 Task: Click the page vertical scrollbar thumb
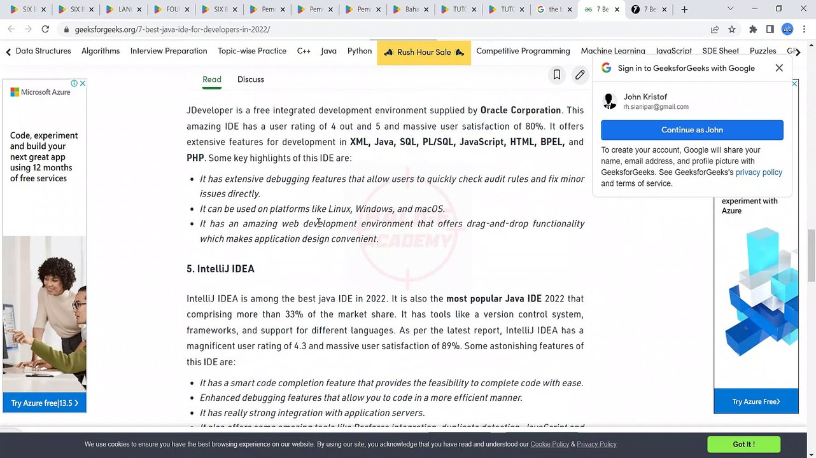click(x=811, y=256)
